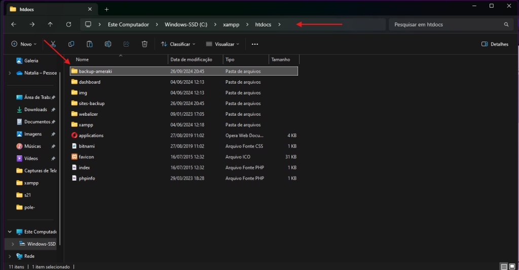Expand the Este Computador tree node
Image resolution: width=519 pixels, height=270 pixels.
[10, 231]
